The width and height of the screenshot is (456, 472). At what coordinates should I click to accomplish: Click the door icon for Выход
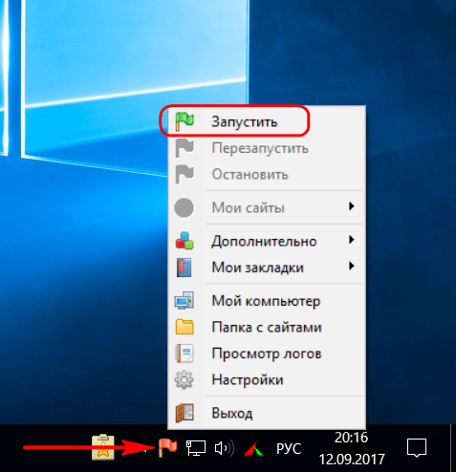pyautogui.click(x=185, y=413)
